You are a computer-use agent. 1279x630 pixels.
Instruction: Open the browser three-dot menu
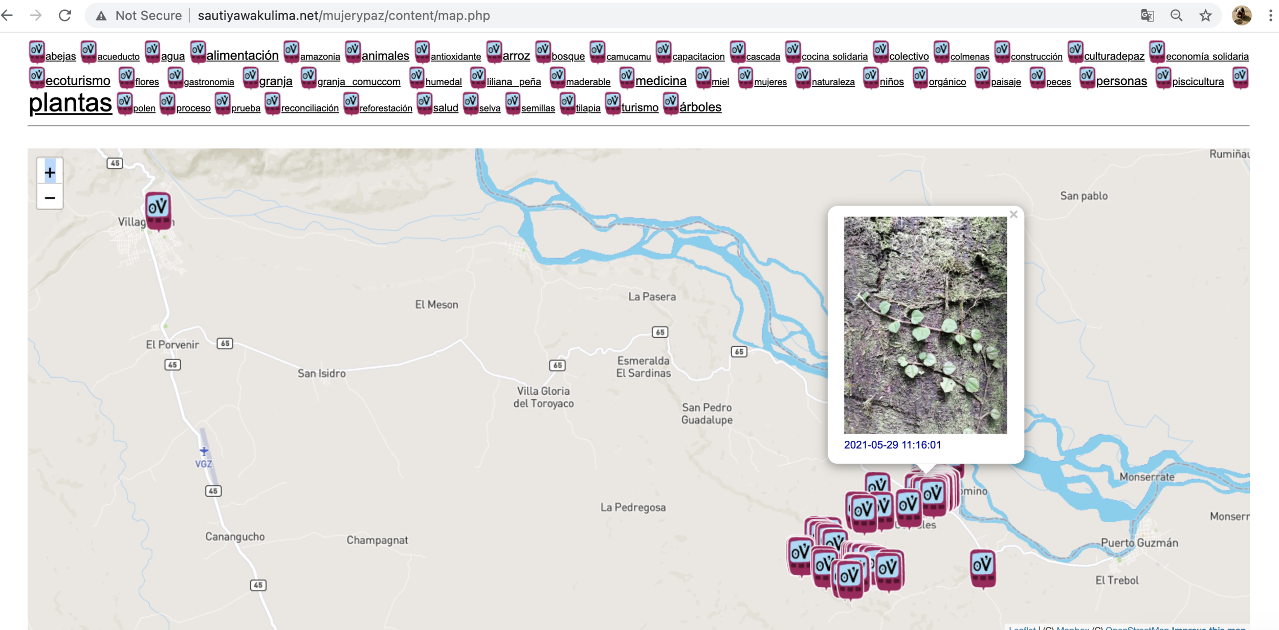[1270, 15]
